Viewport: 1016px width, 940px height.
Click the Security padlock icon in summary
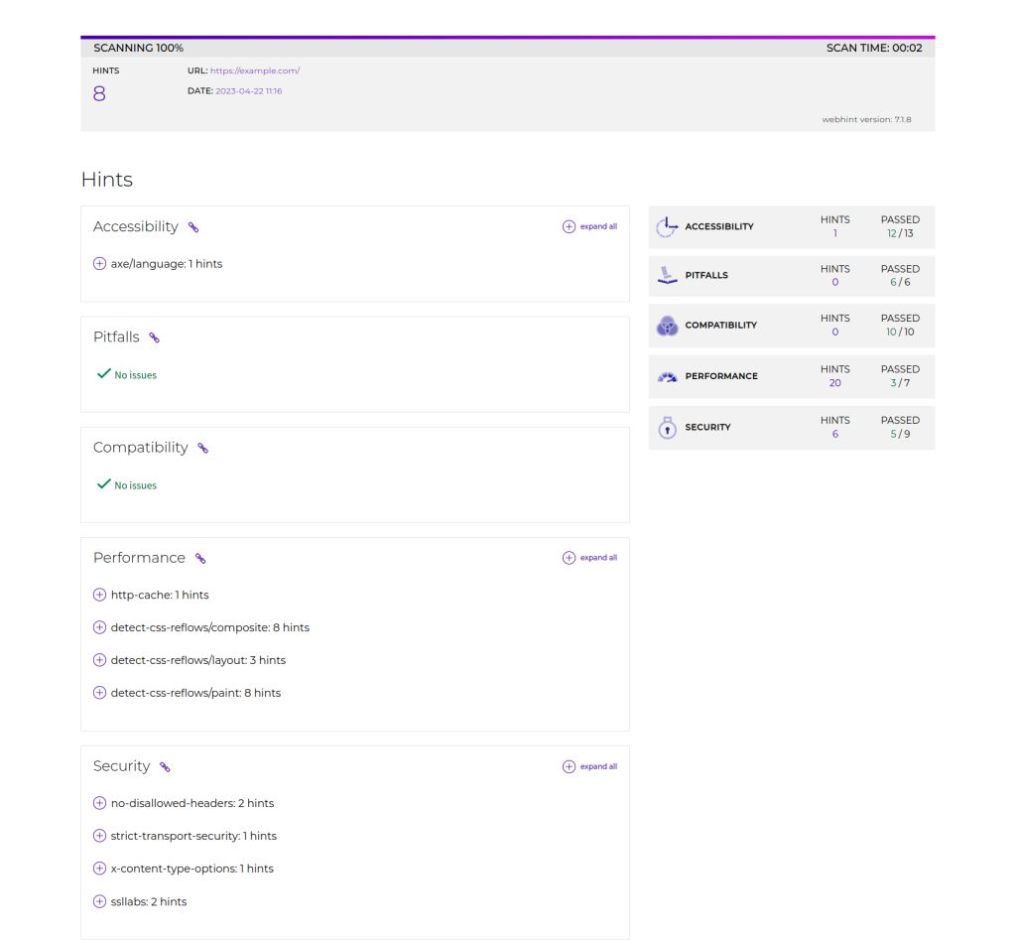[x=667, y=428]
